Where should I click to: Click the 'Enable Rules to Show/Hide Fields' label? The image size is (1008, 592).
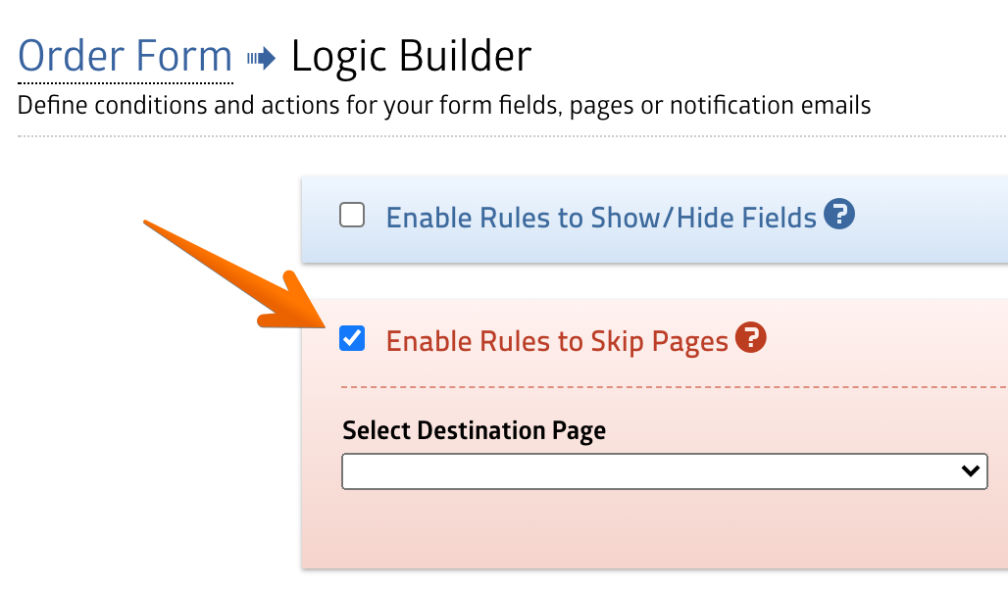pos(601,217)
